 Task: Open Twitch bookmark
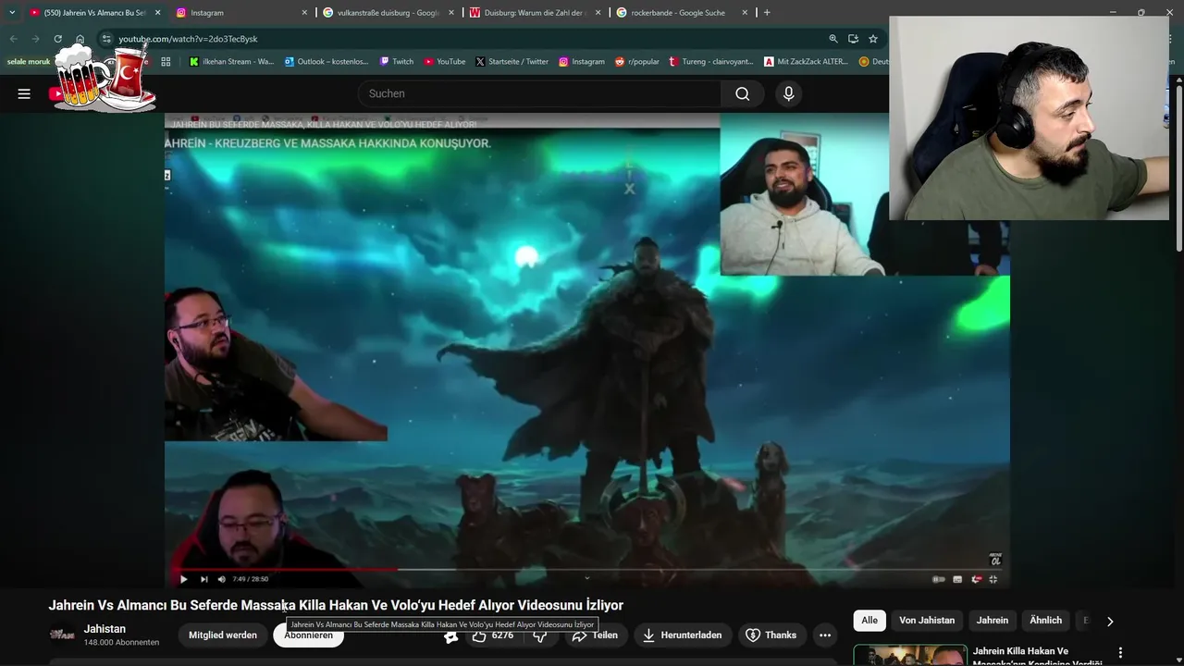click(x=396, y=62)
